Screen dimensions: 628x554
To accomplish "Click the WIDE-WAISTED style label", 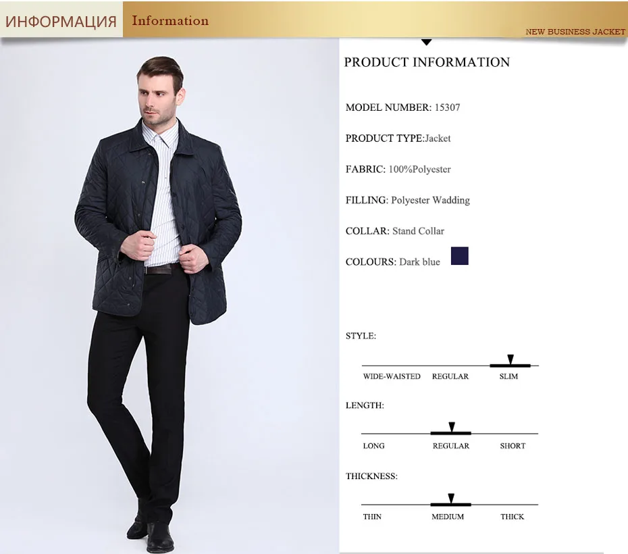I will click(392, 376).
